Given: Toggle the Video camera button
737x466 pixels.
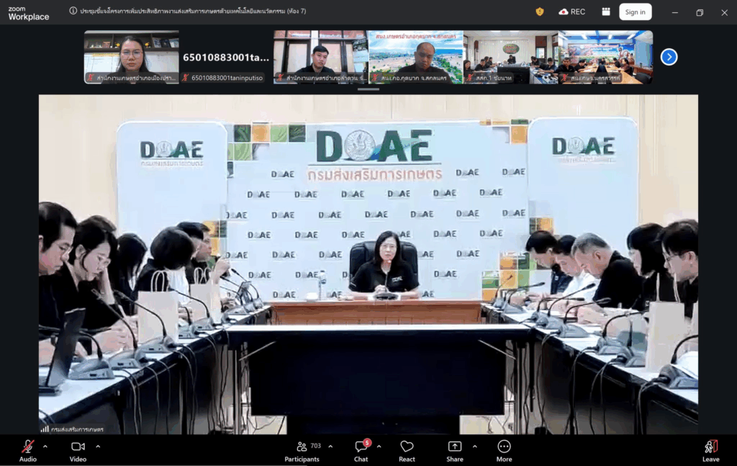Looking at the screenshot, I should [78, 450].
